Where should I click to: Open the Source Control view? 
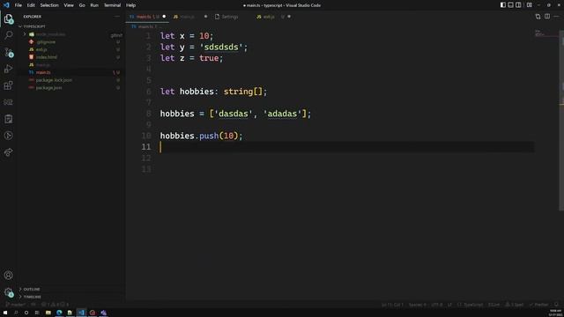[x=8, y=52]
